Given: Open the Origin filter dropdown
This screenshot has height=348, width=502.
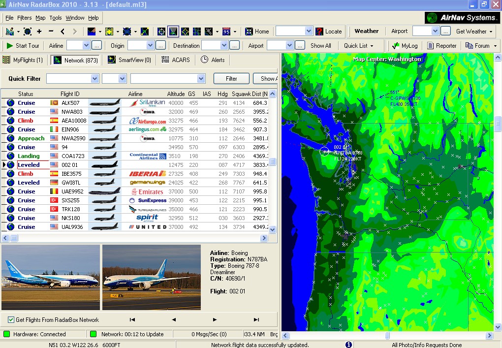Looking at the screenshot, I should 151,45.
